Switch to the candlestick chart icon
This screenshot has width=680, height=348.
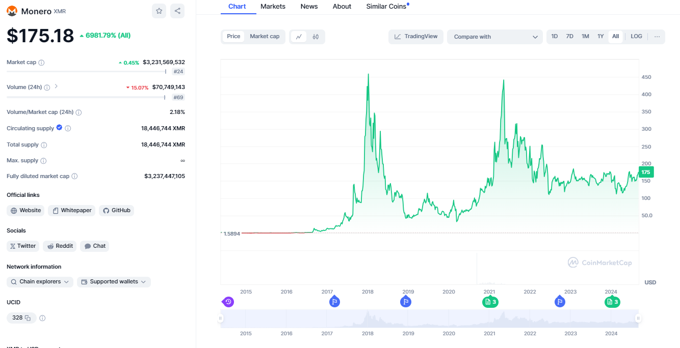[316, 37]
